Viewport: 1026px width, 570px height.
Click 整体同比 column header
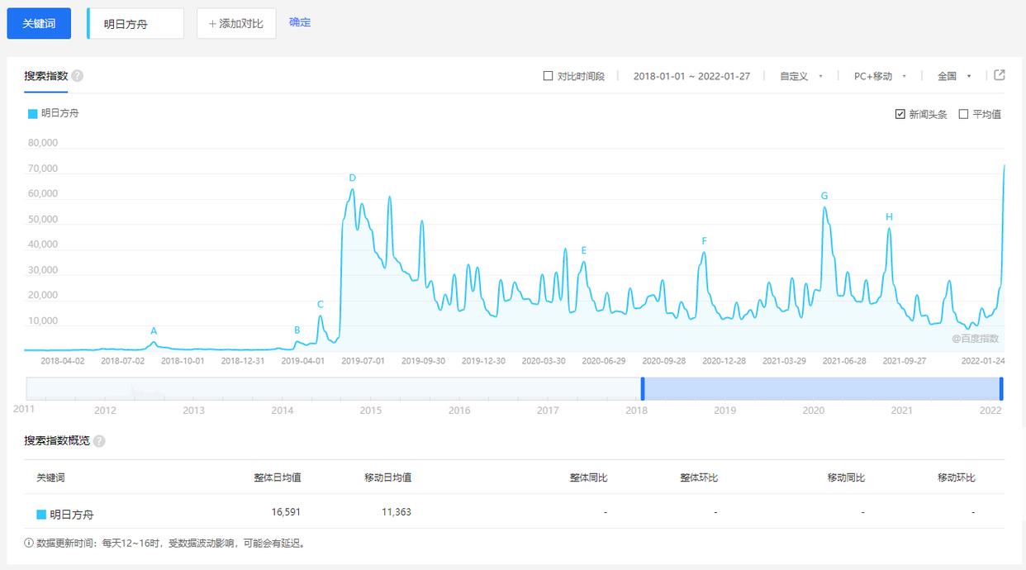(x=588, y=477)
